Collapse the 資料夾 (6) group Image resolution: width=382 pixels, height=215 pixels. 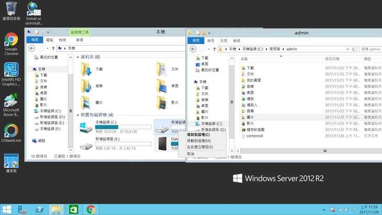click(78, 57)
